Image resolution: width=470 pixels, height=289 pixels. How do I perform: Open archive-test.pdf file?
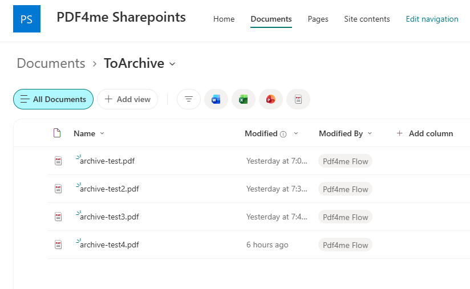[x=107, y=161]
